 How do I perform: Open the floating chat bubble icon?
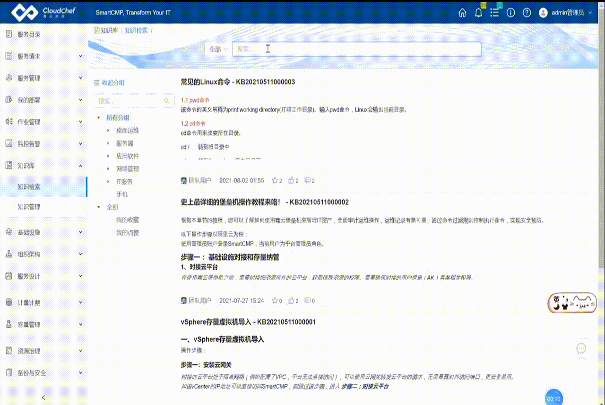pos(581,349)
